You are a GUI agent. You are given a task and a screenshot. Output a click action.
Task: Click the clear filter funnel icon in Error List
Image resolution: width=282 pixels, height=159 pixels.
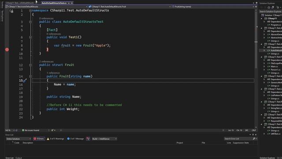click(88, 139)
